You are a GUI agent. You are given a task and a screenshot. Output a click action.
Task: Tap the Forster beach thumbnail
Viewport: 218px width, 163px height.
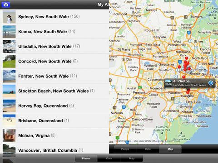(x=9, y=76)
